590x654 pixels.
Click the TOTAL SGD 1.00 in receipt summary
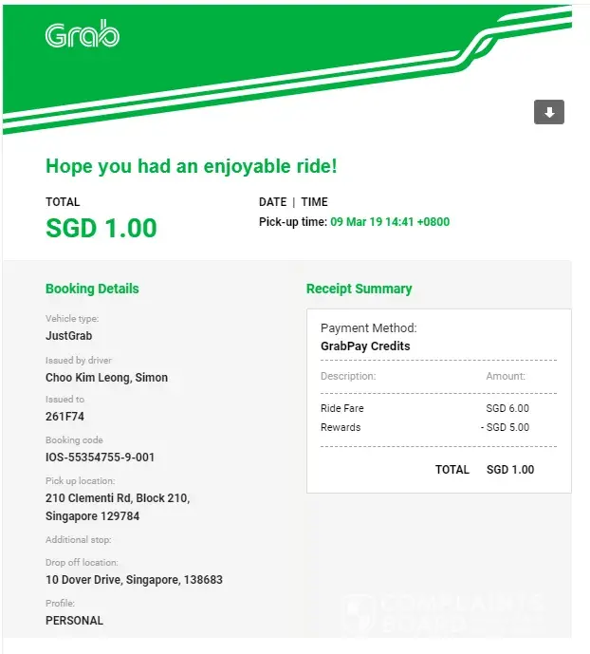point(509,469)
